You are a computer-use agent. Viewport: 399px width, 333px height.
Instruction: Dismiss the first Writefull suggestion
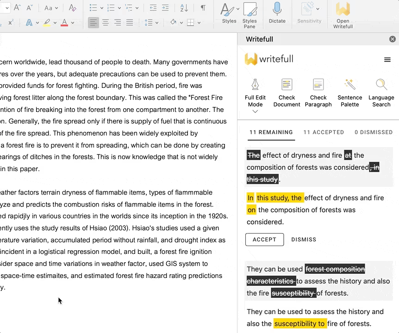(304, 240)
